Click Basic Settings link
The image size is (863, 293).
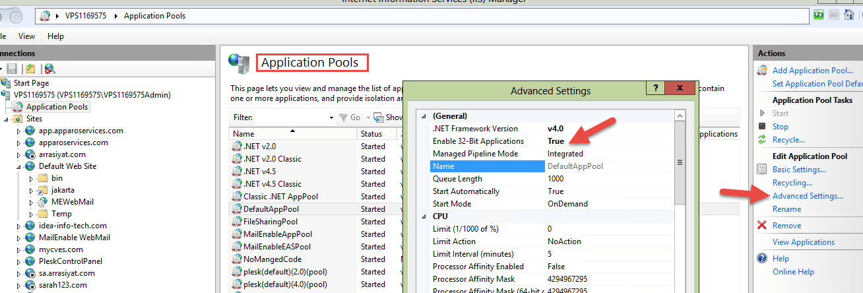799,170
